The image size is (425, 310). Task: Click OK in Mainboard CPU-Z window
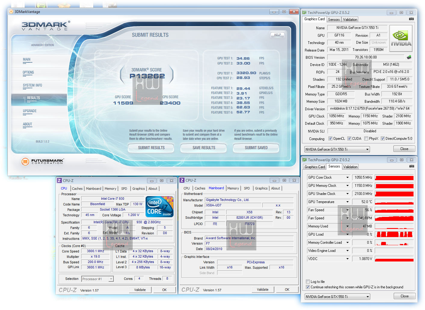pos(287,290)
